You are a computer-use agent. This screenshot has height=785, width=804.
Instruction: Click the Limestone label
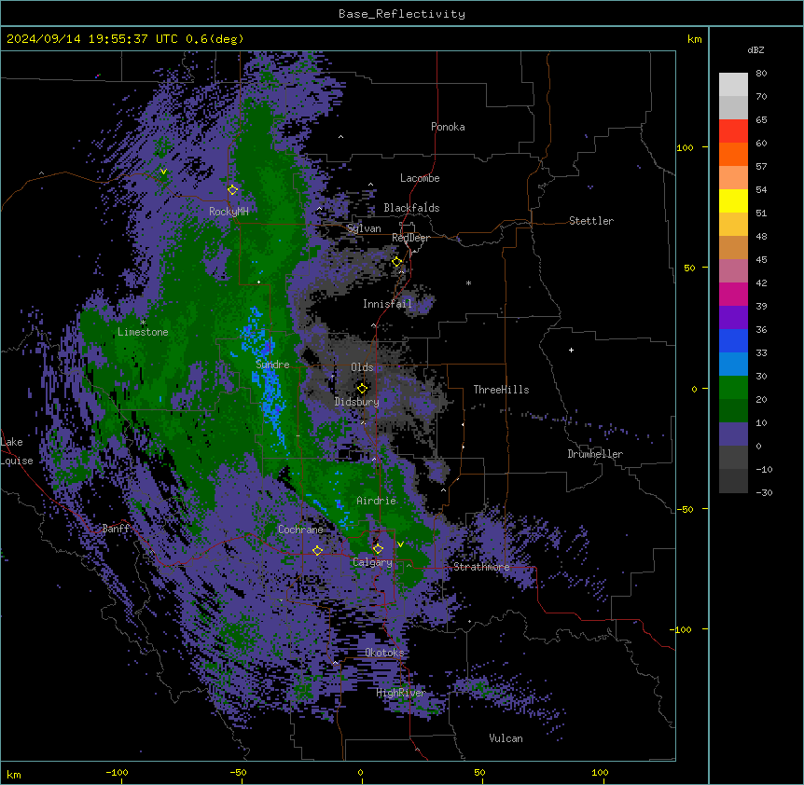143,332
